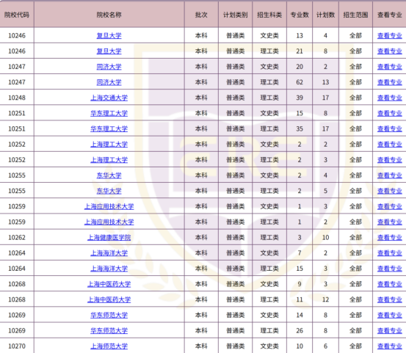406x353 pixels.
Task: Click the 院校名称 column header
Action: click(109, 15)
